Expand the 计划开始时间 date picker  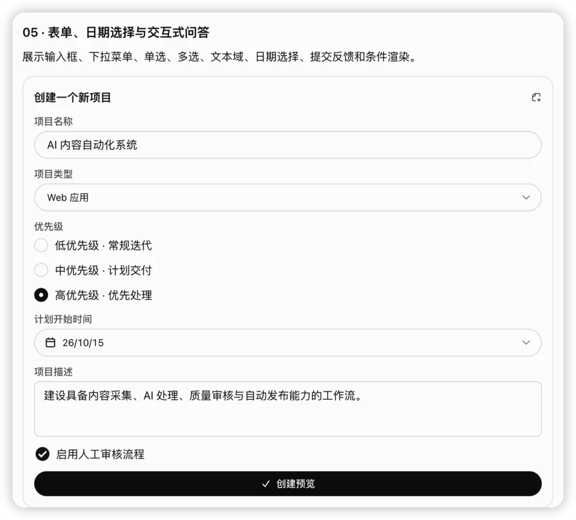[x=288, y=343]
